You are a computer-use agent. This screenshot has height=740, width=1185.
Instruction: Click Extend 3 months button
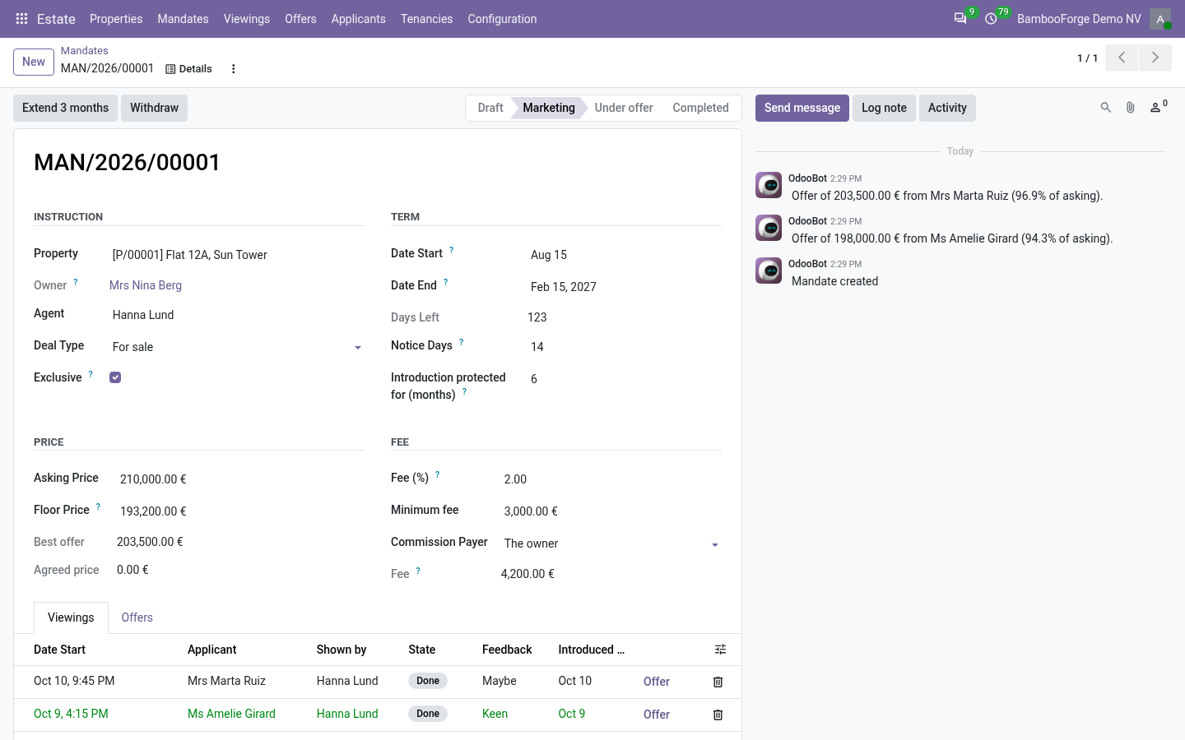tap(65, 108)
